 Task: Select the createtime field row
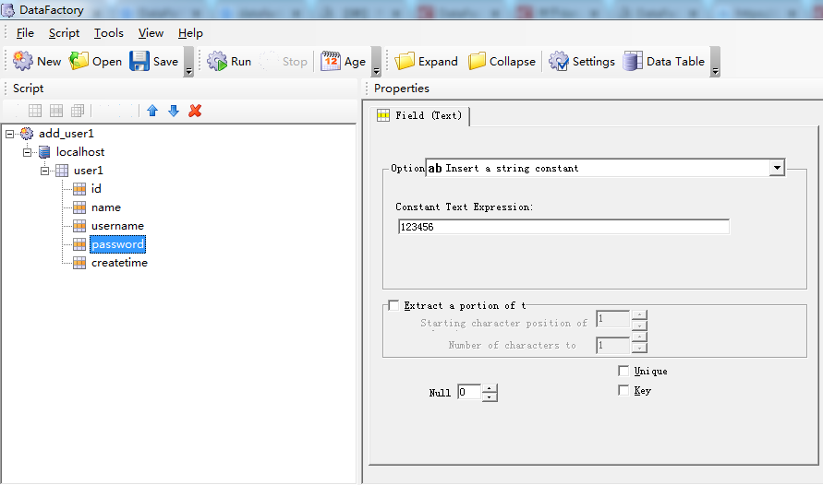(x=119, y=263)
